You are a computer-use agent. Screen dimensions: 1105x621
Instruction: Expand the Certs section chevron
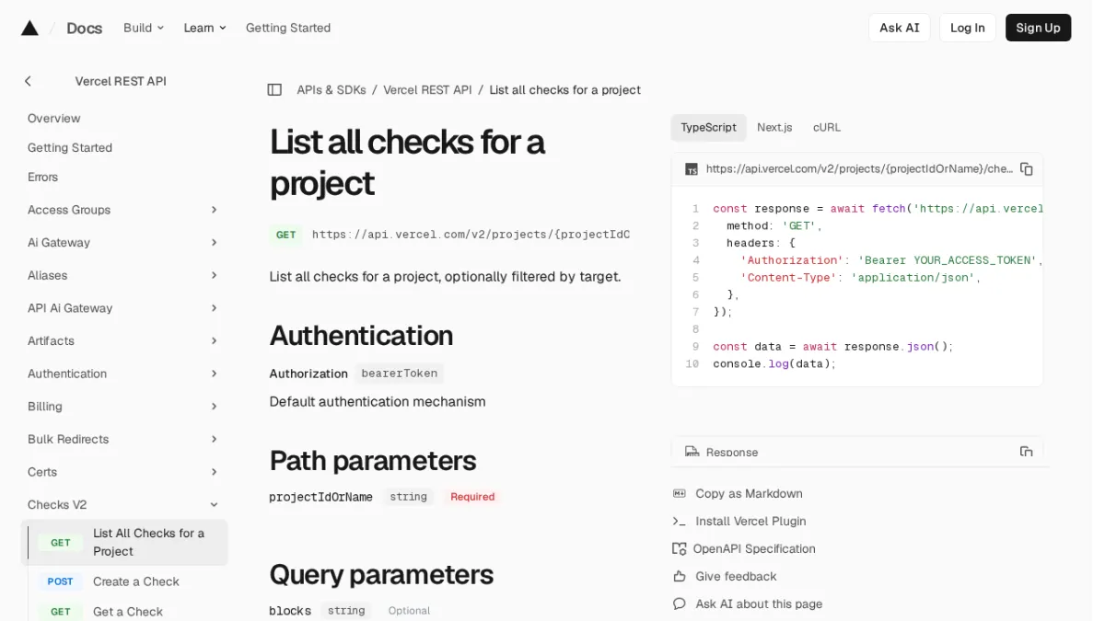tap(214, 472)
